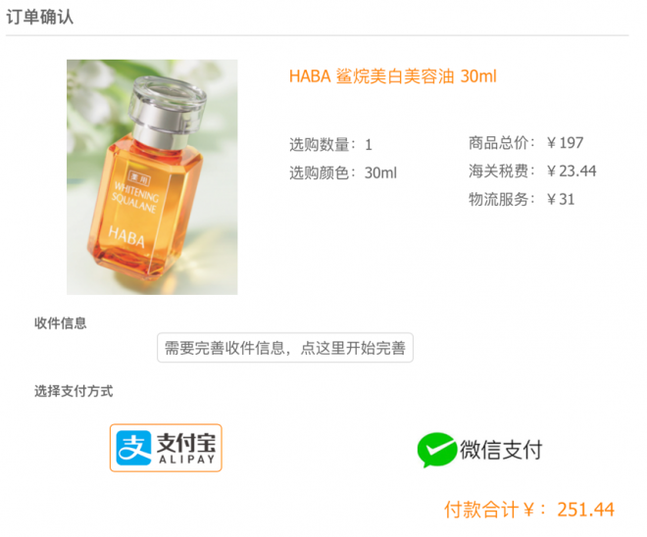This screenshot has width=647, height=537.
Task: Click the 选择支付方式 section label
Action: pyautogui.click(x=74, y=391)
